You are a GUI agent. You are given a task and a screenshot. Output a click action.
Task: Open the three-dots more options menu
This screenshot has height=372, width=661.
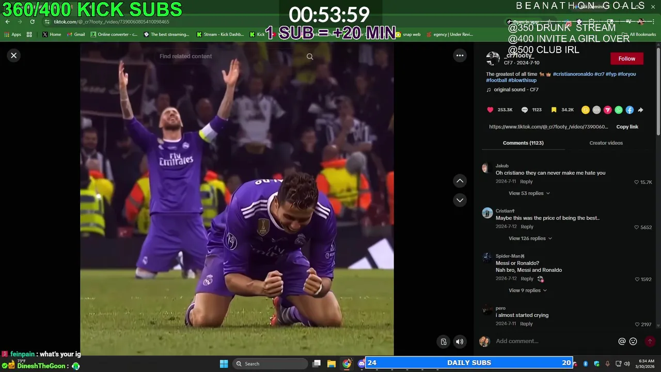click(460, 55)
